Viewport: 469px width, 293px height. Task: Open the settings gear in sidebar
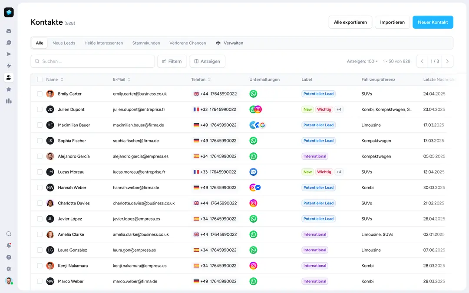coord(9,269)
